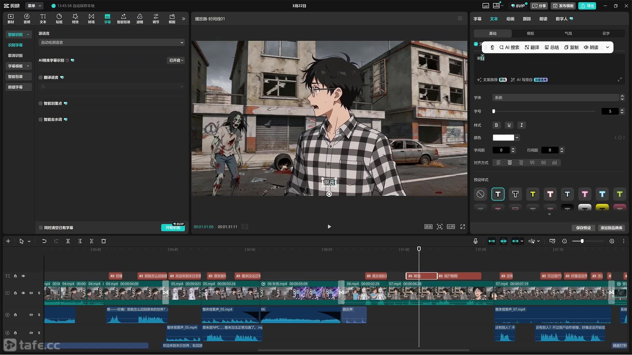Click the undo arrow in timeline toolbar
Screen dimensions: 632x355
point(44,241)
